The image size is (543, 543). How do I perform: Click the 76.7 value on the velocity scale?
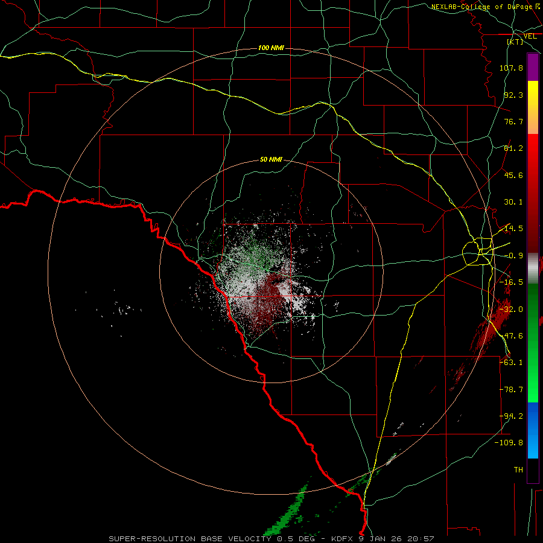(x=513, y=121)
